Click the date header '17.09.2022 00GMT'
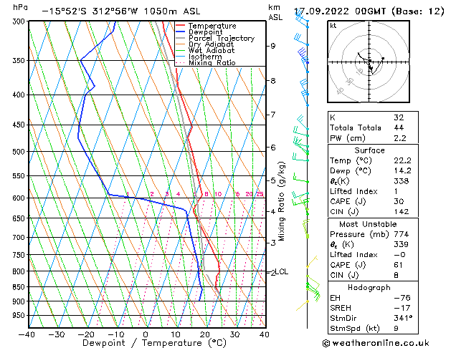Viewport: 451px width, 348px height. click(x=339, y=11)
